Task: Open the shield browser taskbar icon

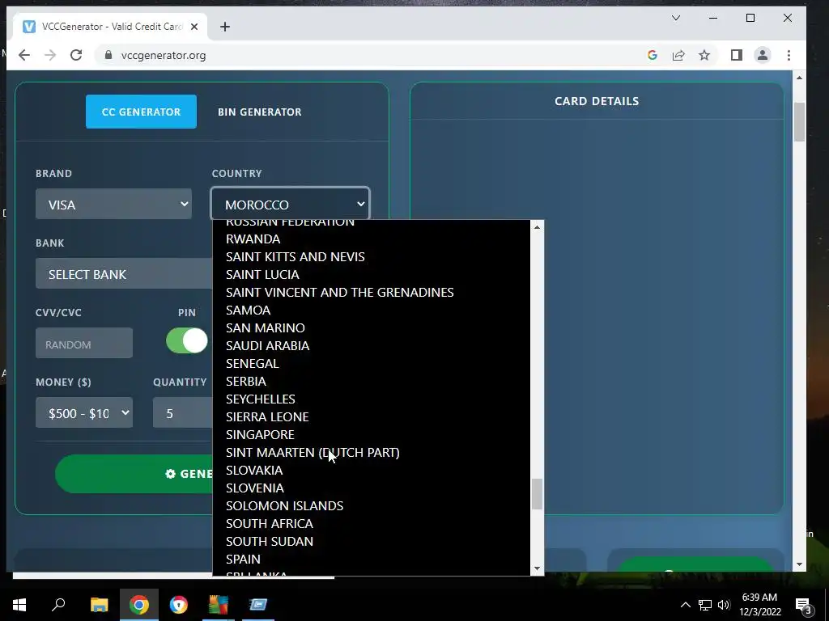Action: 179,605
